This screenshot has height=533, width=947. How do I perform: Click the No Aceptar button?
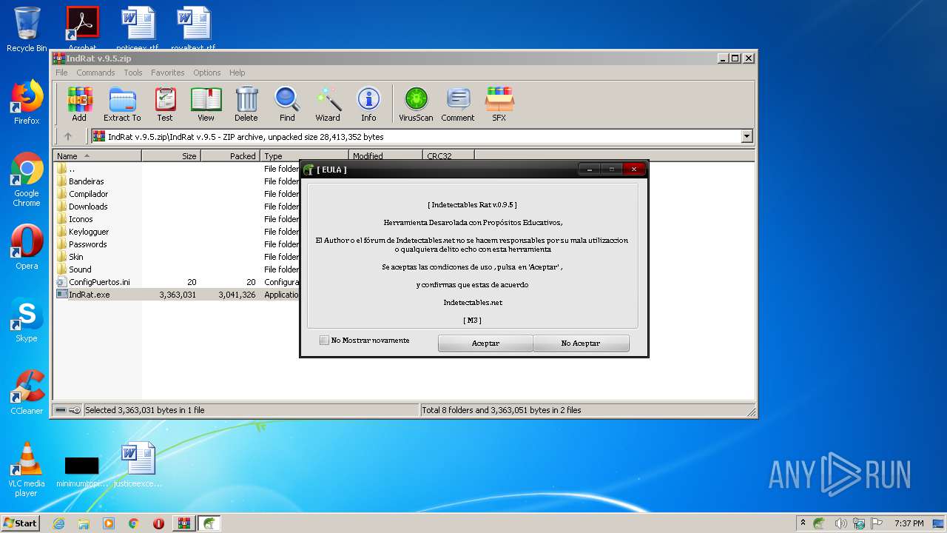pyautogui.click(x=581, y=343)
